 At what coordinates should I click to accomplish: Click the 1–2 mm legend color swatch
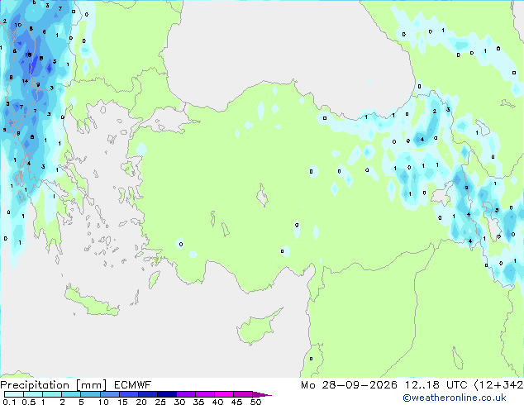tap(52, 394)
